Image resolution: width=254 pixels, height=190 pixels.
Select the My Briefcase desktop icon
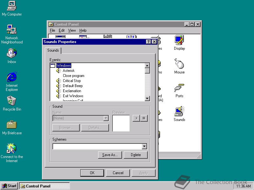[12, 128]
